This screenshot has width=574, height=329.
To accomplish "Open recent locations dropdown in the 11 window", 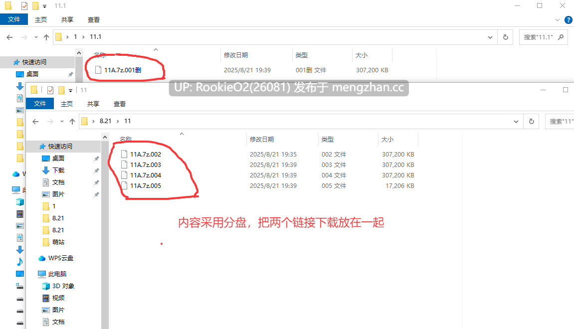I will (62, 122).
